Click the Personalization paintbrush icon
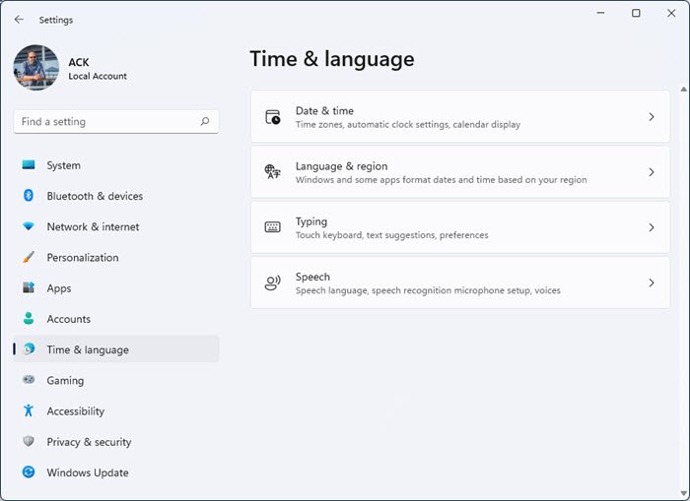Image resolution: width=690 pixels, height=501 pixels. [29, 258]
